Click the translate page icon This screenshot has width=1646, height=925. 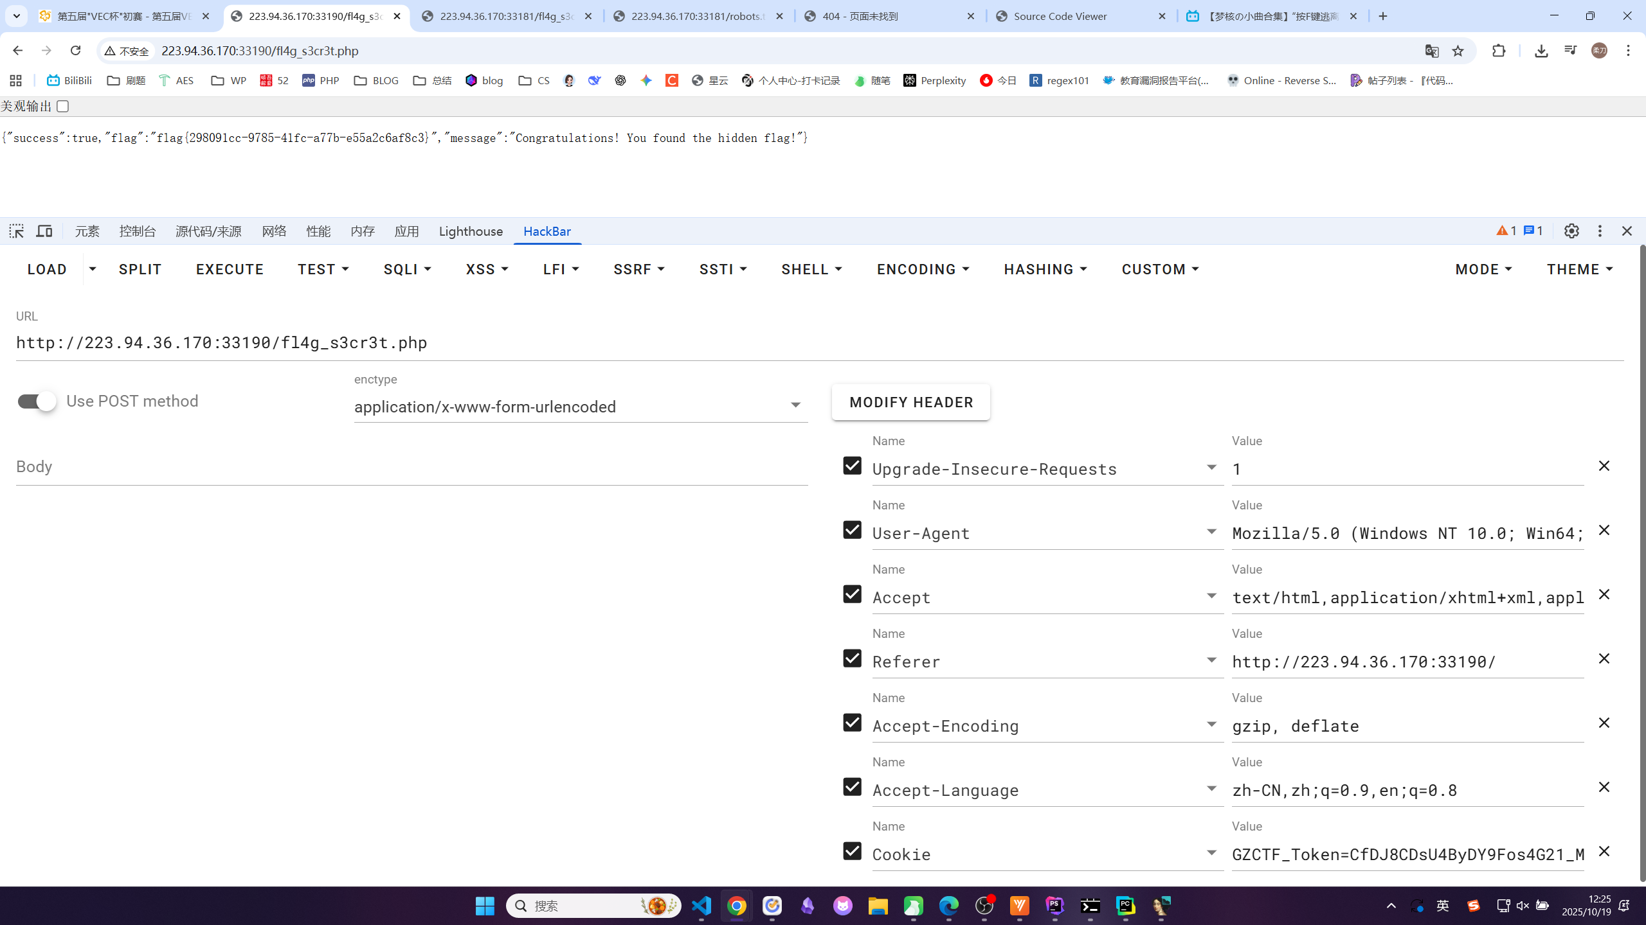point(1431,51)
